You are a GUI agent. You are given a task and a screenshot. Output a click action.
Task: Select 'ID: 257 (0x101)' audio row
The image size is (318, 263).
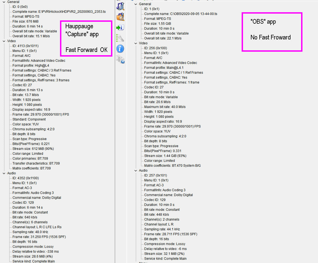(x=155, y=175)
